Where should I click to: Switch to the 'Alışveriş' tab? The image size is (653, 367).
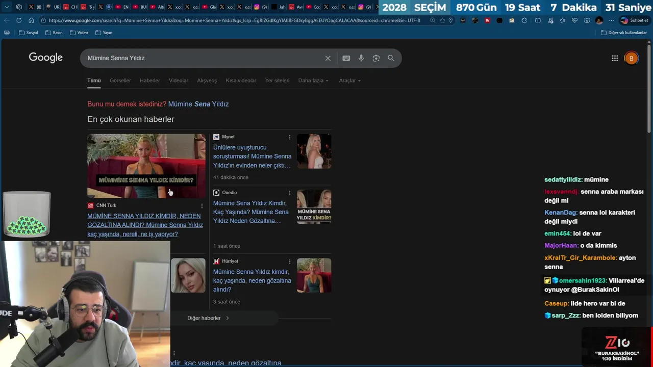click(207, 81)
